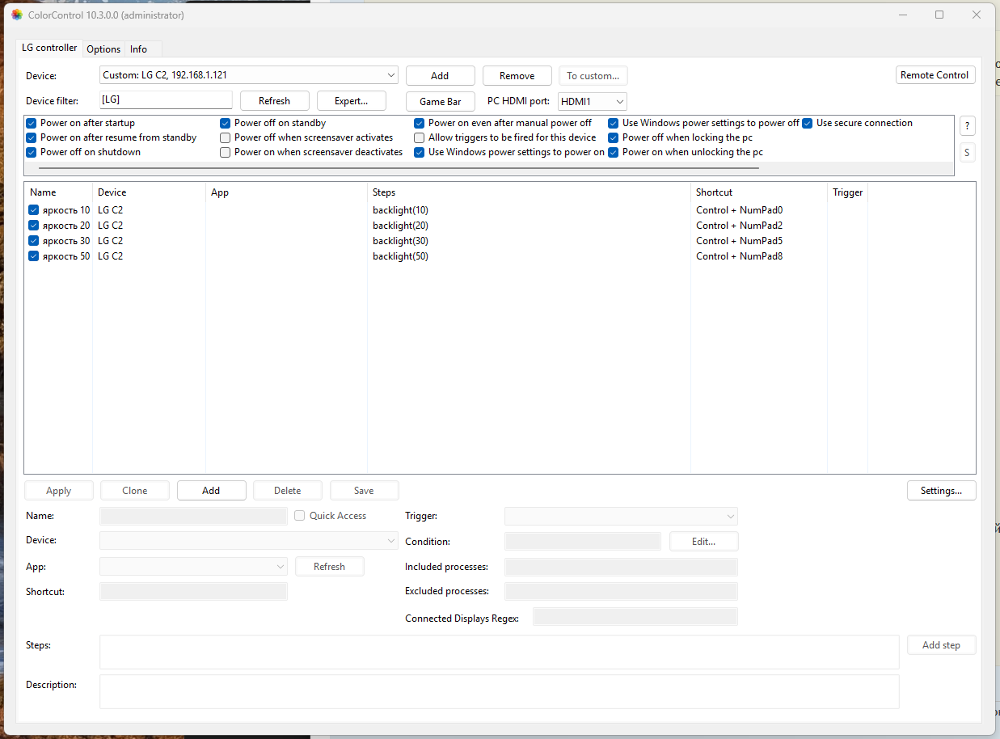Disable Use secure connection option
This screenshot has height=739, width=1000.
coord(808,123)
